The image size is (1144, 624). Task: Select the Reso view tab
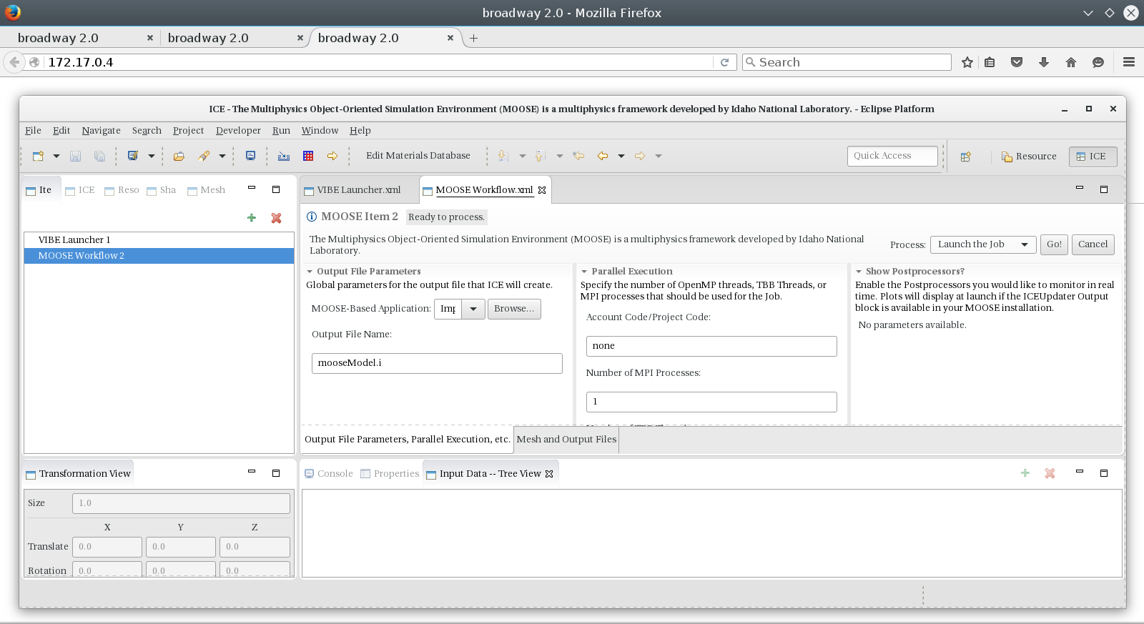(x=122, y=190)
